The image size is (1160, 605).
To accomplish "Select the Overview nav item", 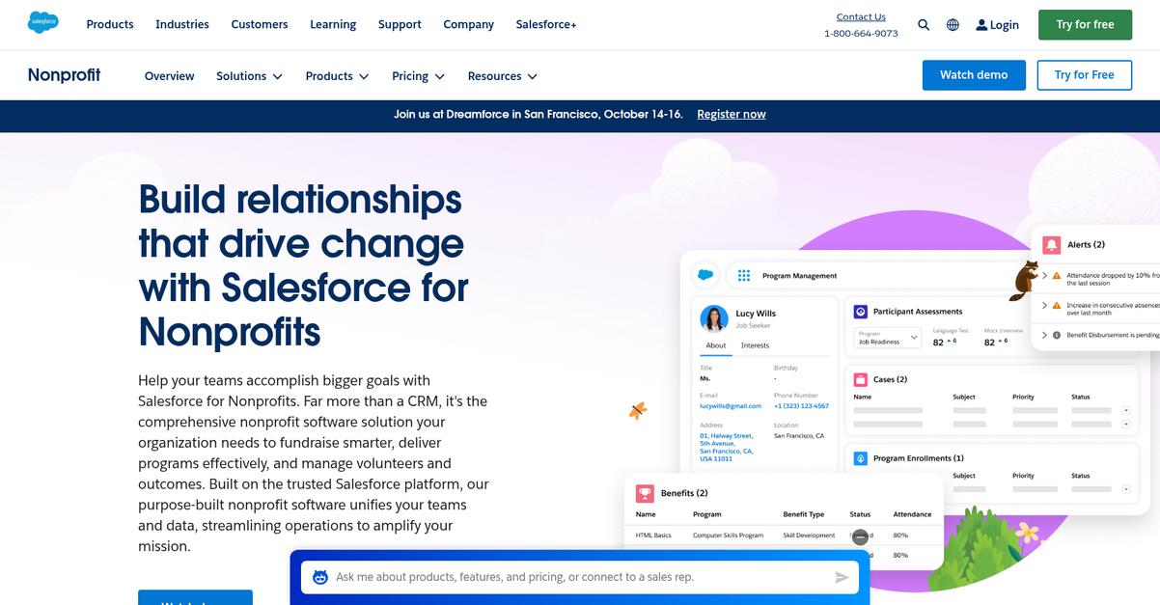I will click(x=170, y=76).
